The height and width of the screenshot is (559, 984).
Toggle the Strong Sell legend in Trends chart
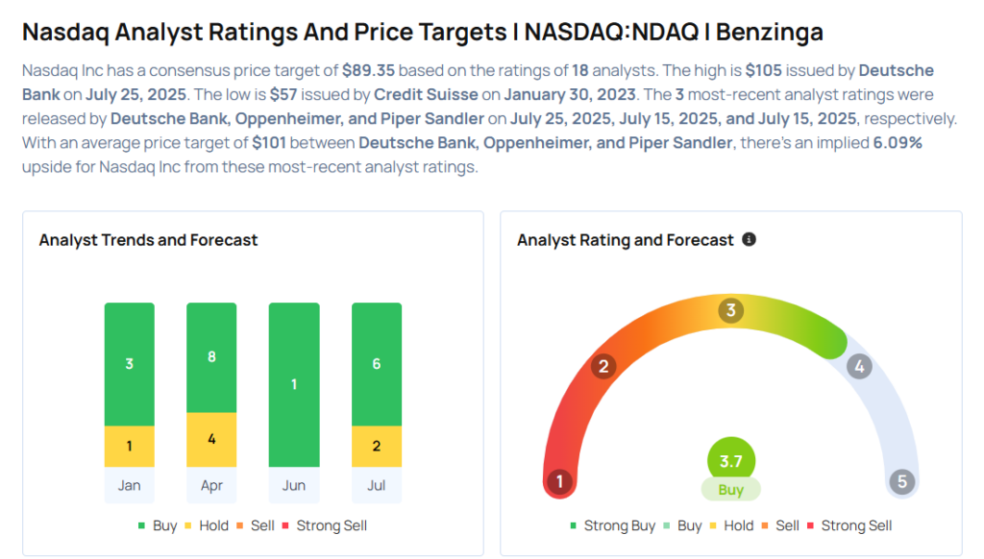325,525
